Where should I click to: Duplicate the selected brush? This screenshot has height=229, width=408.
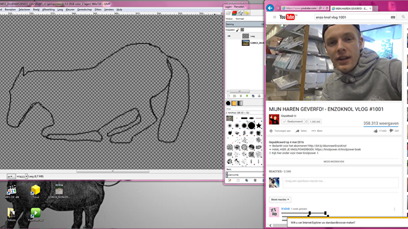click(246, 181)
